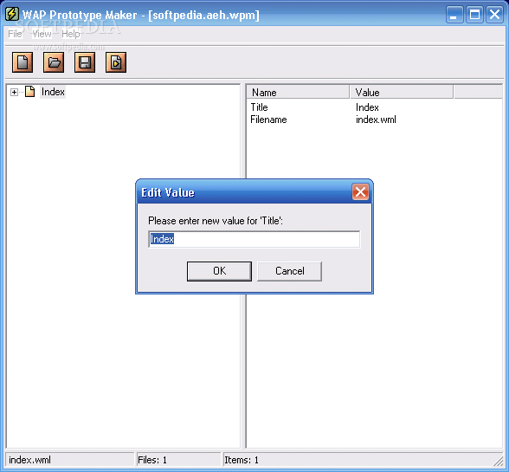This screenshot has height=472, width=509.
Task: Click Files: 1 in the status bar
Action: point(152,460)
